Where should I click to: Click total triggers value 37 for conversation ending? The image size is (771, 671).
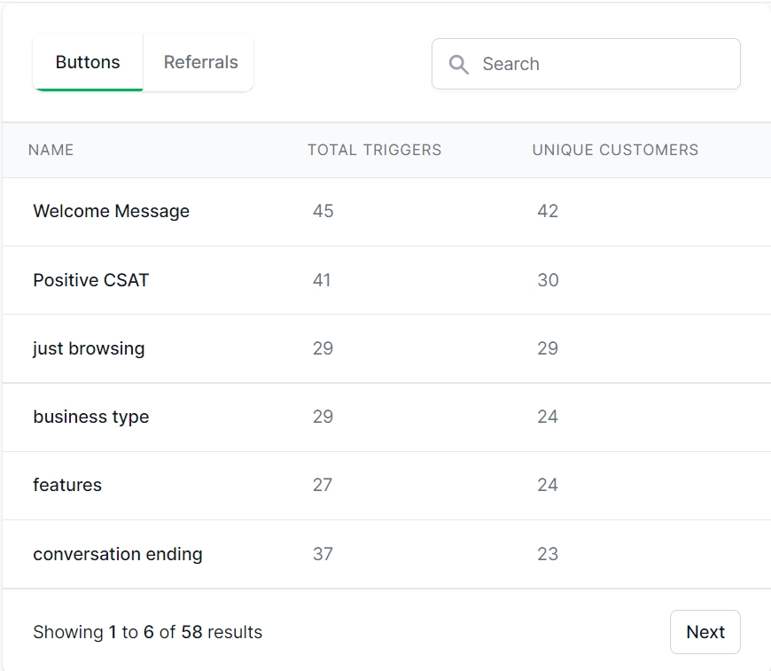coord(323,554)
